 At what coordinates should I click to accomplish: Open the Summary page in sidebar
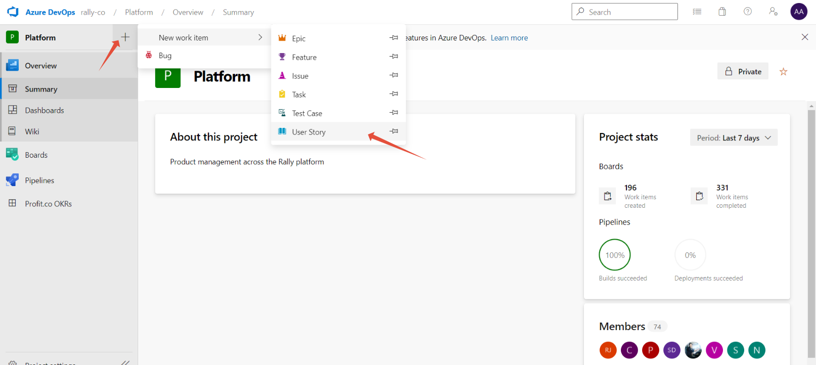click(69, 88)
